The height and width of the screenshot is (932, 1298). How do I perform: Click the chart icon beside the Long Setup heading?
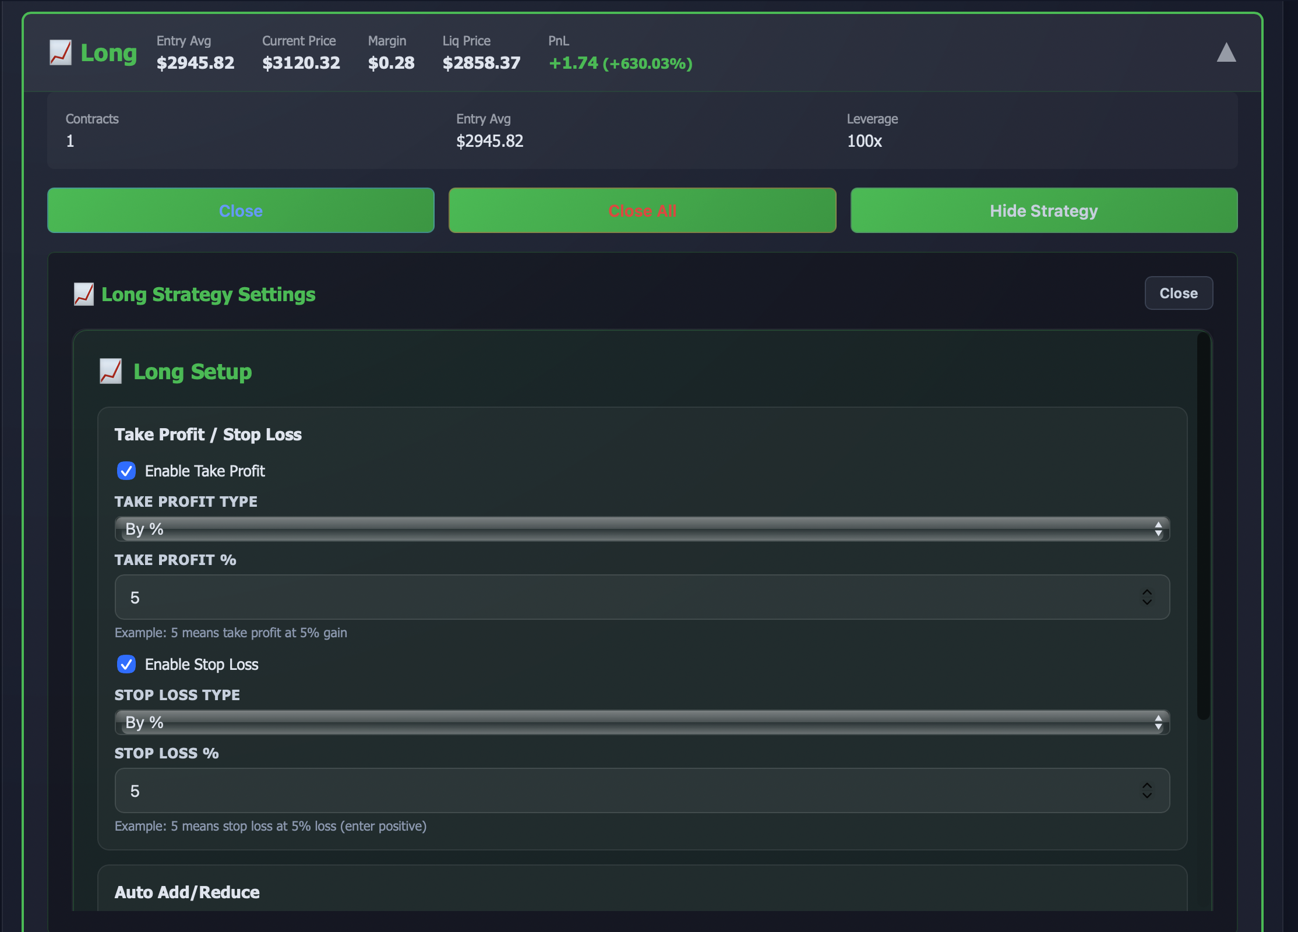click(111, 371)
